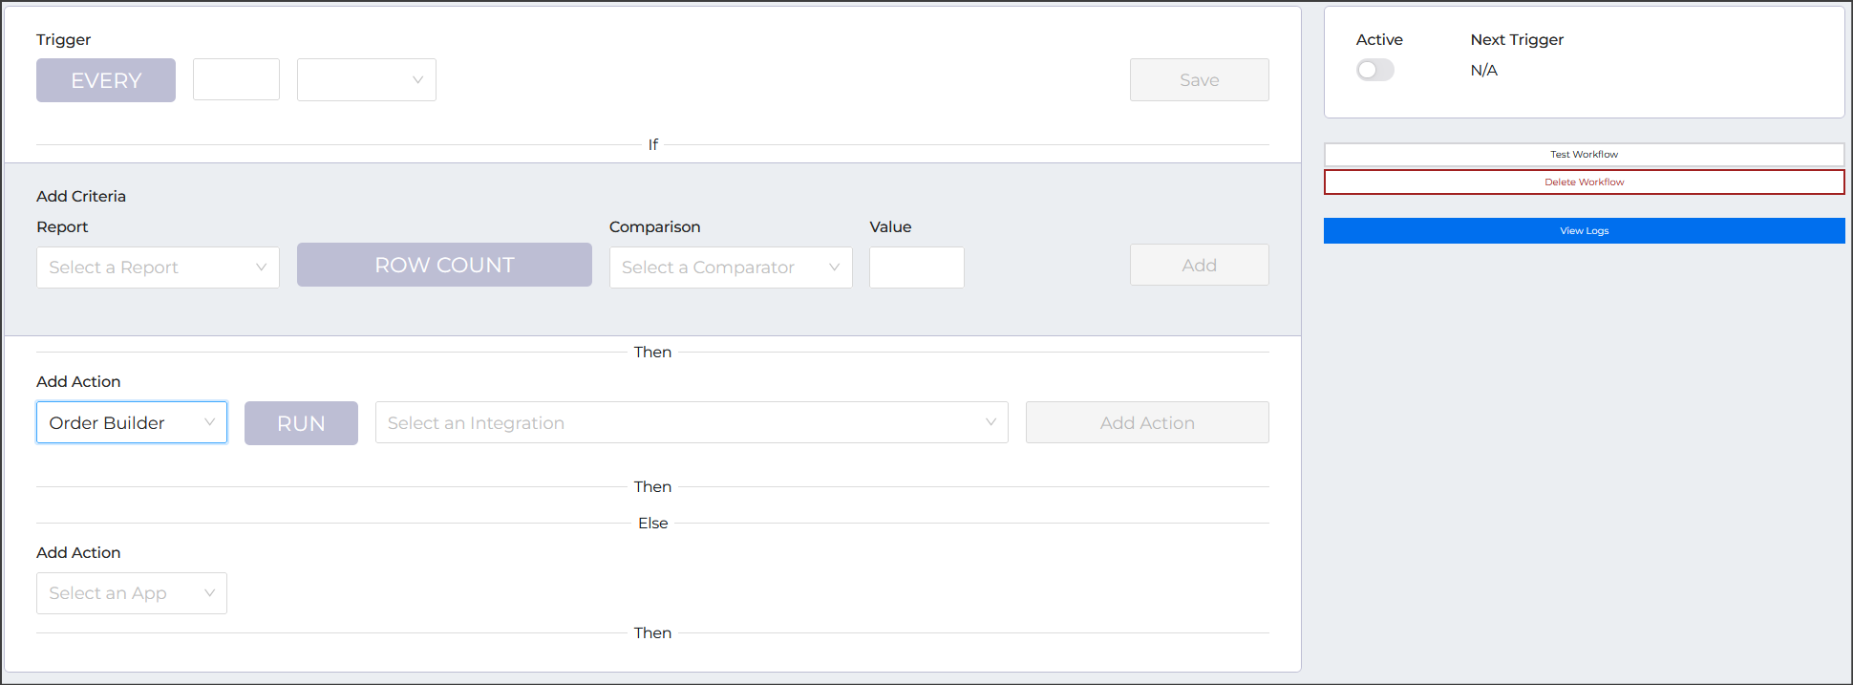Open the trigger interval unit dropdown
1853x685 pixels.
pyautogui.click(x=367, y=80)
